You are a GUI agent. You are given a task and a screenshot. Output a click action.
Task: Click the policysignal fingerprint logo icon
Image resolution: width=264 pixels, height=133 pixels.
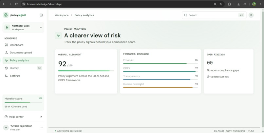[x=6, y=15]
